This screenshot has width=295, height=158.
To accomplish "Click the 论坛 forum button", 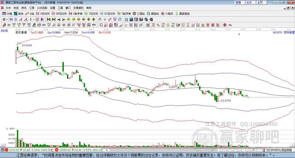I will [x=251, y=2].
